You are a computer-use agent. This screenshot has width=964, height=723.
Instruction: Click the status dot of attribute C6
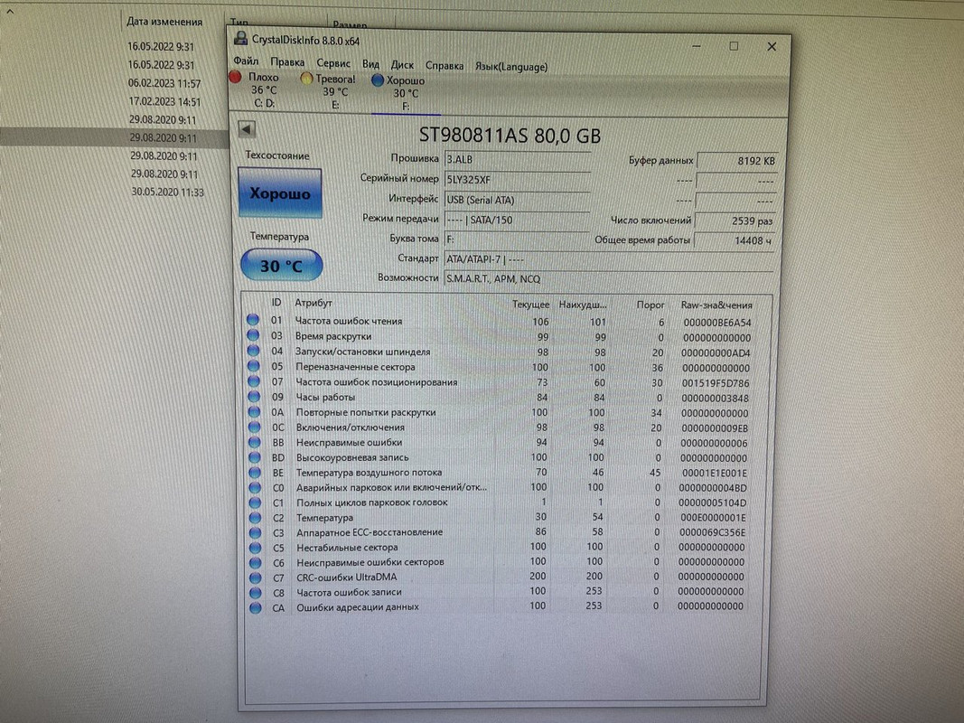(x=255, y=562)
